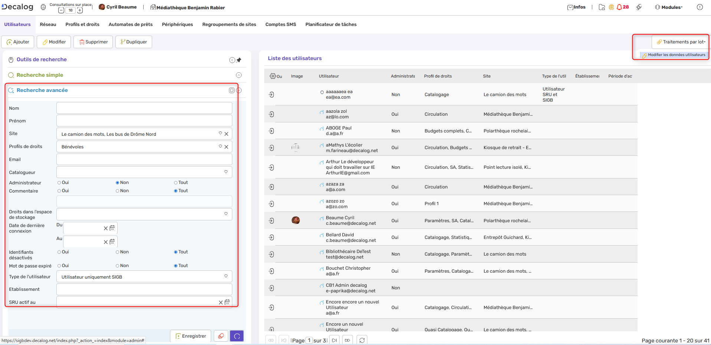Open the Type de l'utilisateur dropdown
The image size is (711, 345).
[226, 276]
